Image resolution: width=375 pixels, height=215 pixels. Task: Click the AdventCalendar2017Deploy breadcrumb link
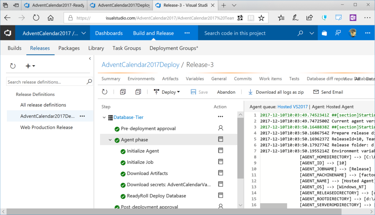click(x=140, y=65)
